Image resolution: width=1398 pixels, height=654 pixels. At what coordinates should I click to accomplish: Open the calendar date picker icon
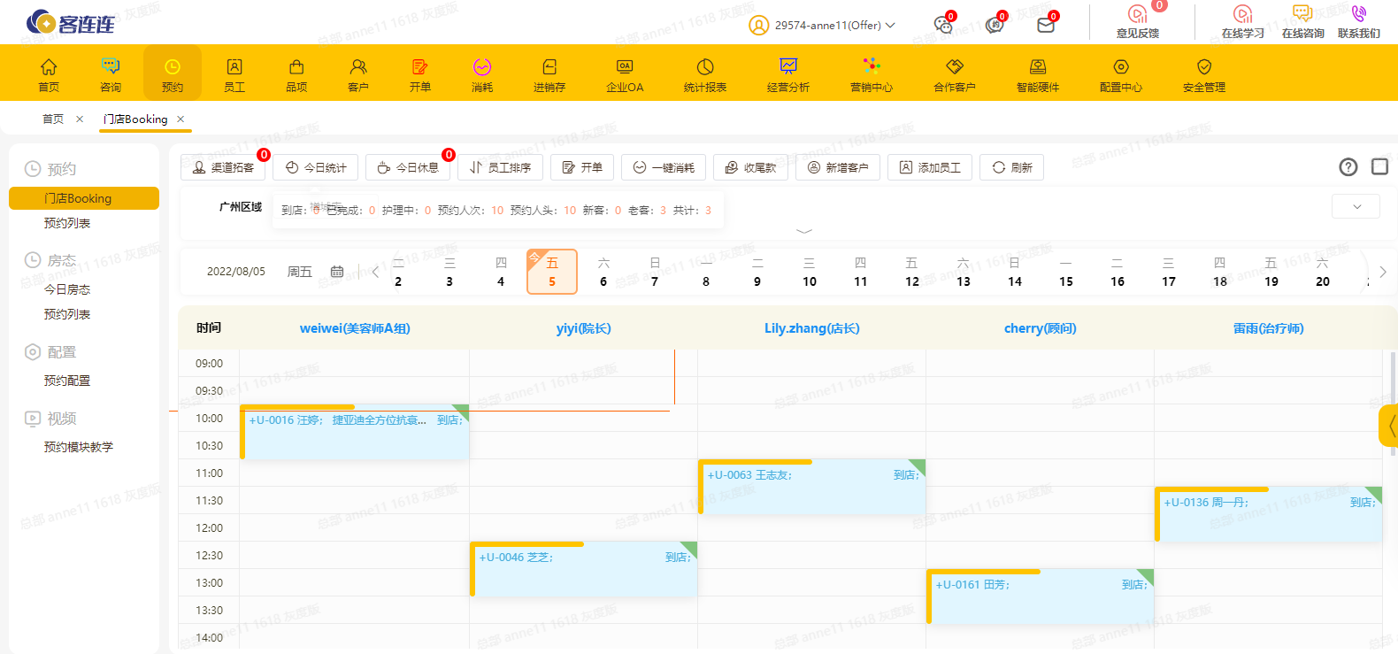point(337,272)
